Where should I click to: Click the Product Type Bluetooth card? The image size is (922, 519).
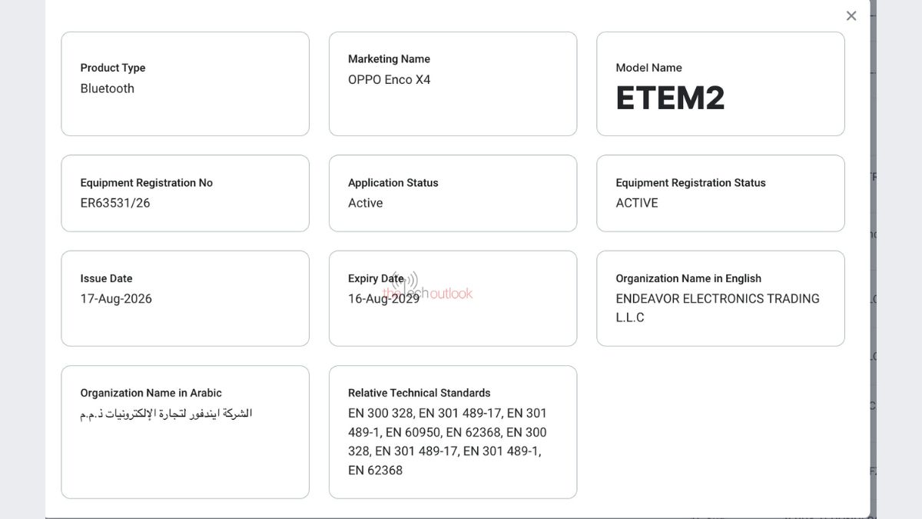pyautogui.click(x=185, y=84)
